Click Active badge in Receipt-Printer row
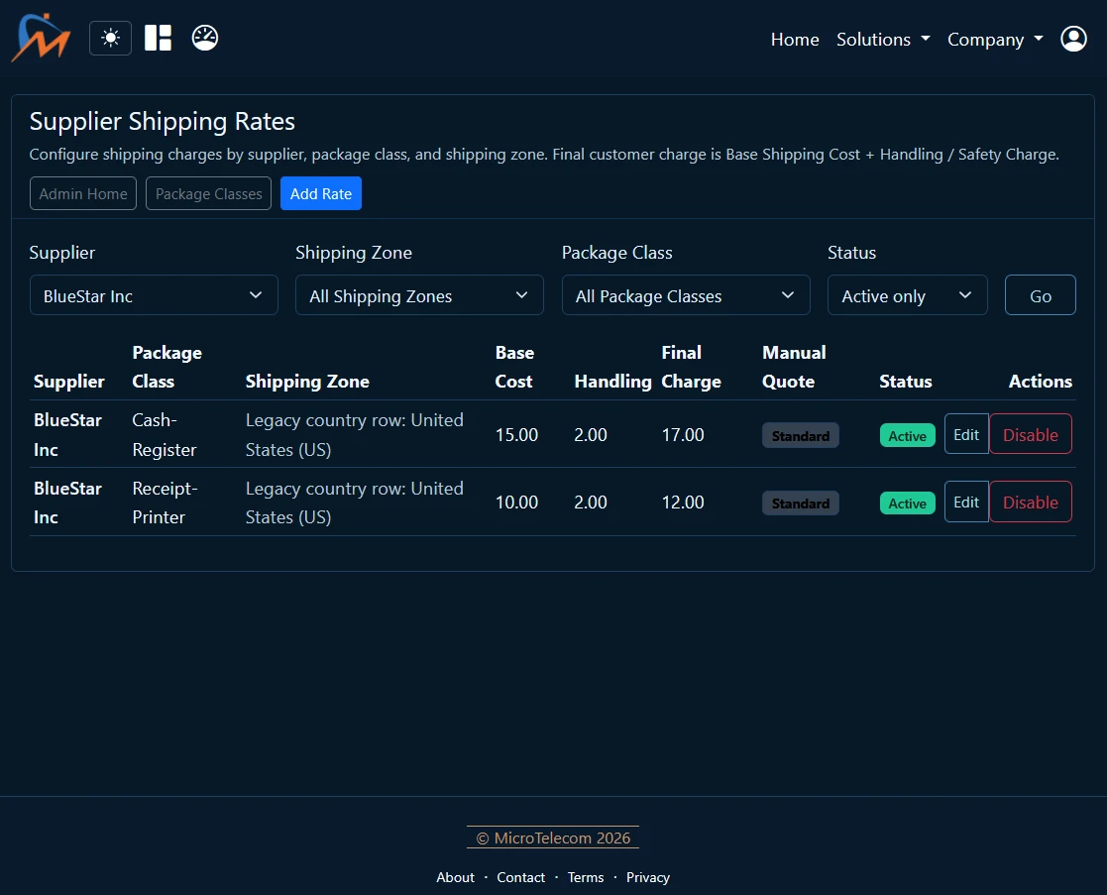Image resolution: width=1107 pixels, height=895 pixels. (x=907, y=503)
